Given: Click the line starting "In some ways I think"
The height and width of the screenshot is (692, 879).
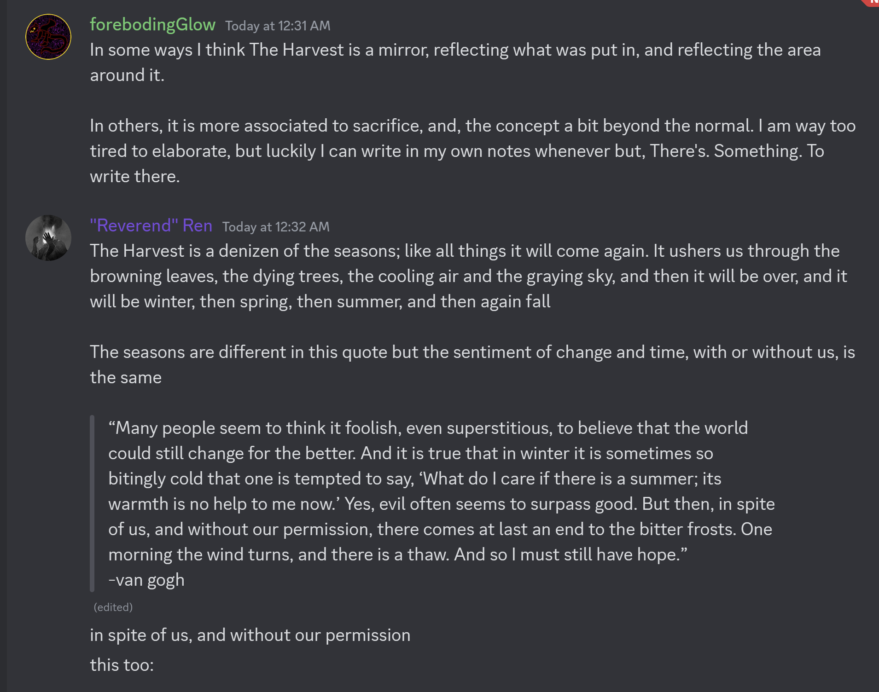Looking at the screenshot, I should pyautogui.click(x=455, y=50).
